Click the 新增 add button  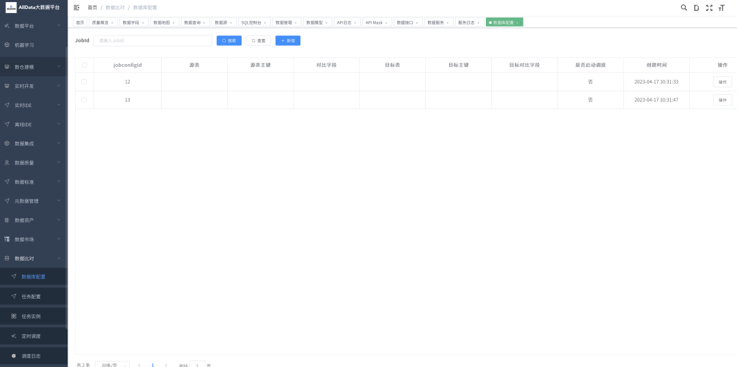[287, 41]
